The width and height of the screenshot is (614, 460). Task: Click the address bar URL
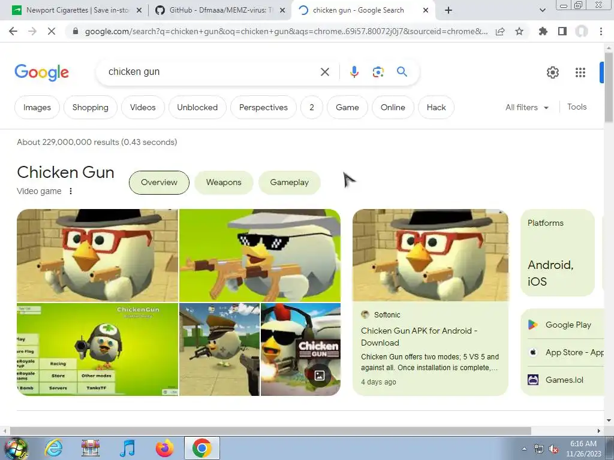point(286,31)
